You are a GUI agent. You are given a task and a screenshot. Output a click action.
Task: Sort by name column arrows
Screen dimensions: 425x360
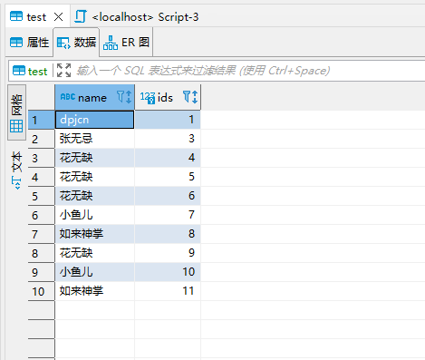click(129, 97)
